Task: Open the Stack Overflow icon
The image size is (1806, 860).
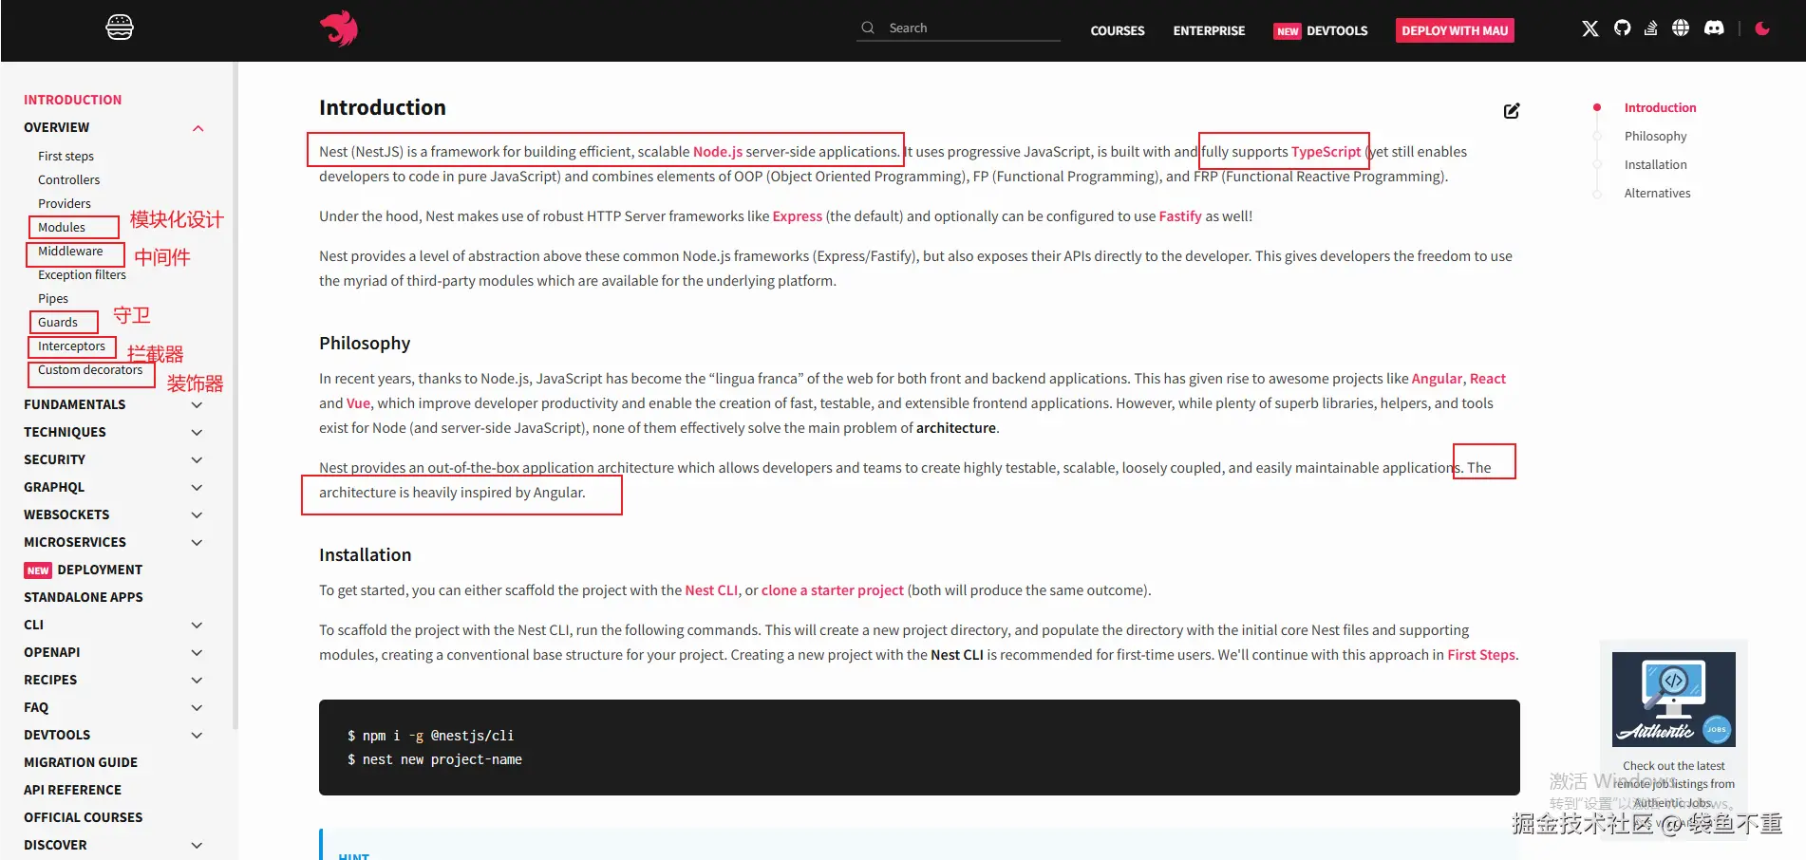Action: (1651, 28)
